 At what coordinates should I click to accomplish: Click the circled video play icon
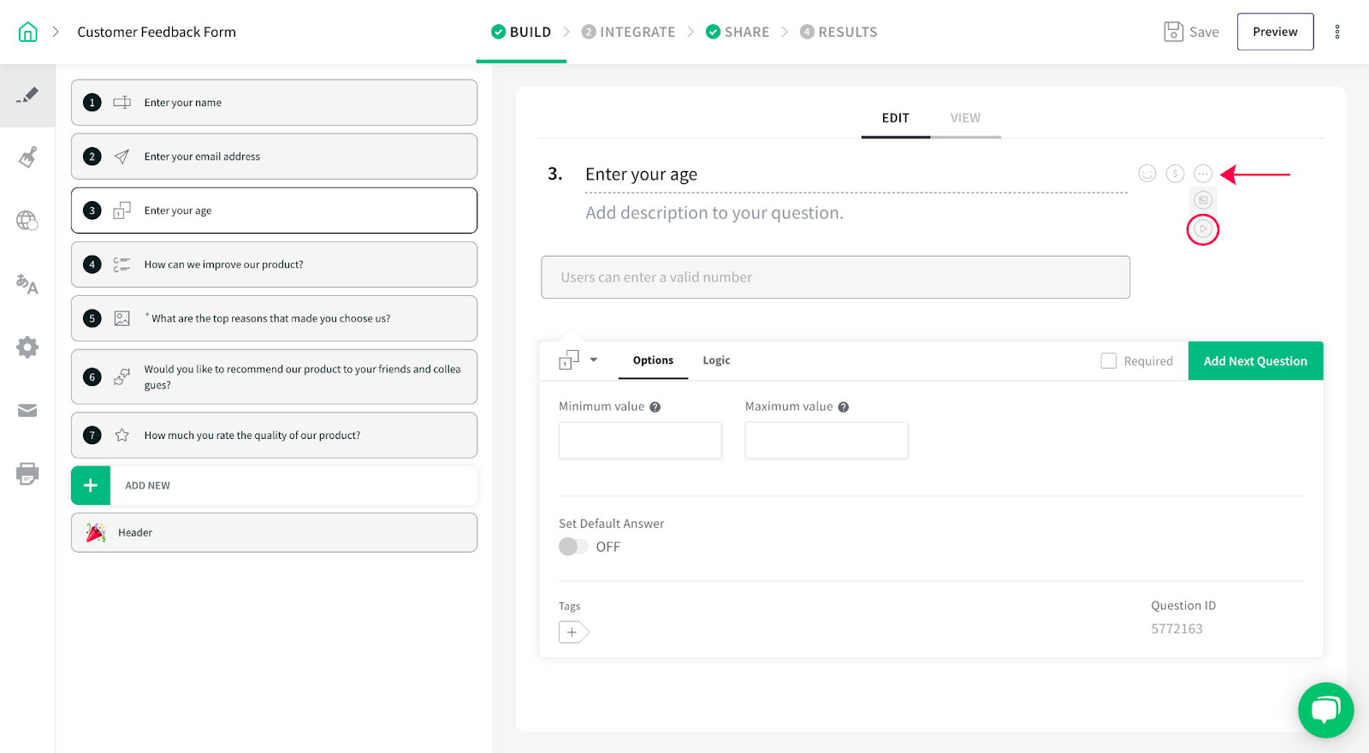(1203, 229)
